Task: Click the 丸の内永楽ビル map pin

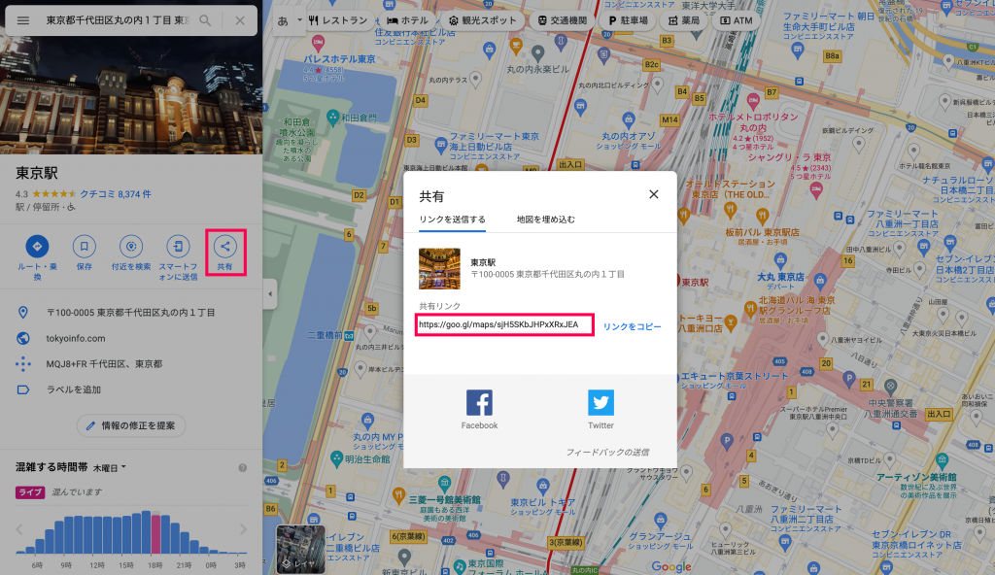Action: point(538,52)
